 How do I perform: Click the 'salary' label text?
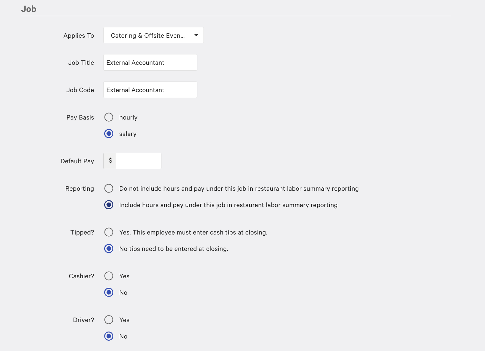click(128, 134)
